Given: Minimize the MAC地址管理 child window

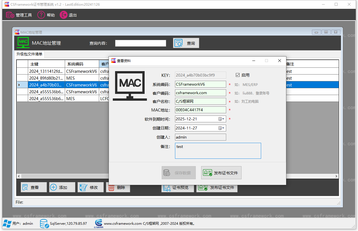Looking at the screenshot, I should (317, 32).
